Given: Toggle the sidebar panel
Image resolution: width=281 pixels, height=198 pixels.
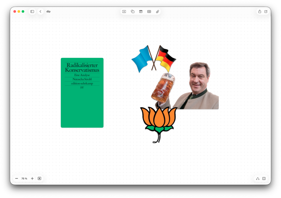Looking at the screenshot, I should pos(32,12).
